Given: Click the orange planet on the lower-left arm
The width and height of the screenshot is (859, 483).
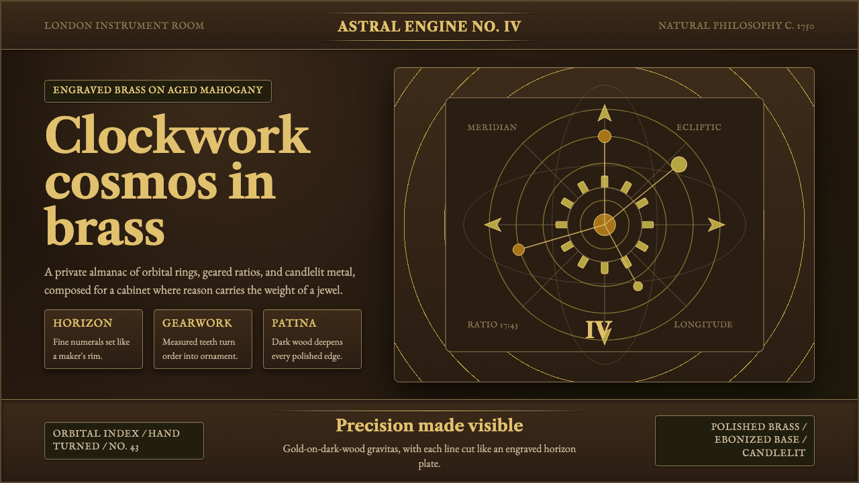Looking at the screenshot, I should click(518, 250).
